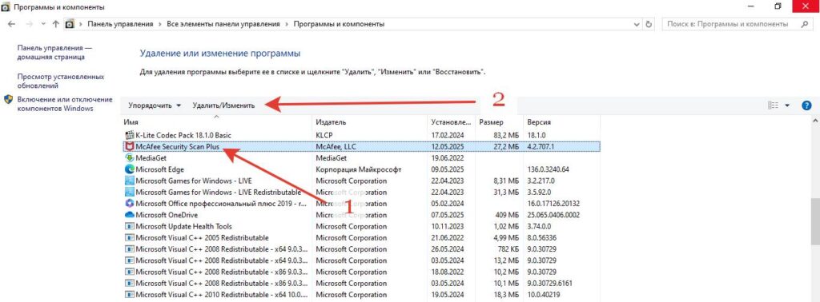Click the Microsoft Games for Windows - LIVE icon
This screenshot has width=820, height=302.
[x=130, y=181]
